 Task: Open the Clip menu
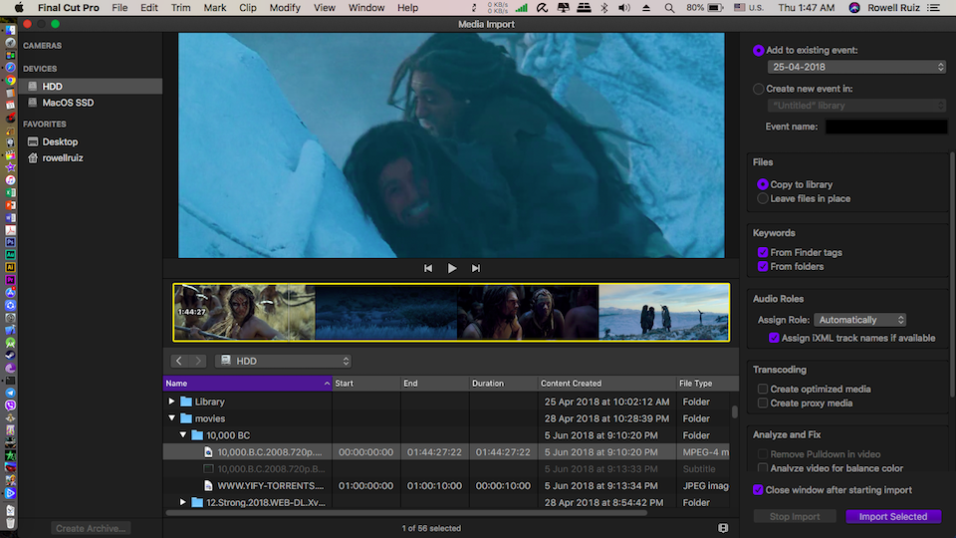pyautogui.click(x=248, y=8)
